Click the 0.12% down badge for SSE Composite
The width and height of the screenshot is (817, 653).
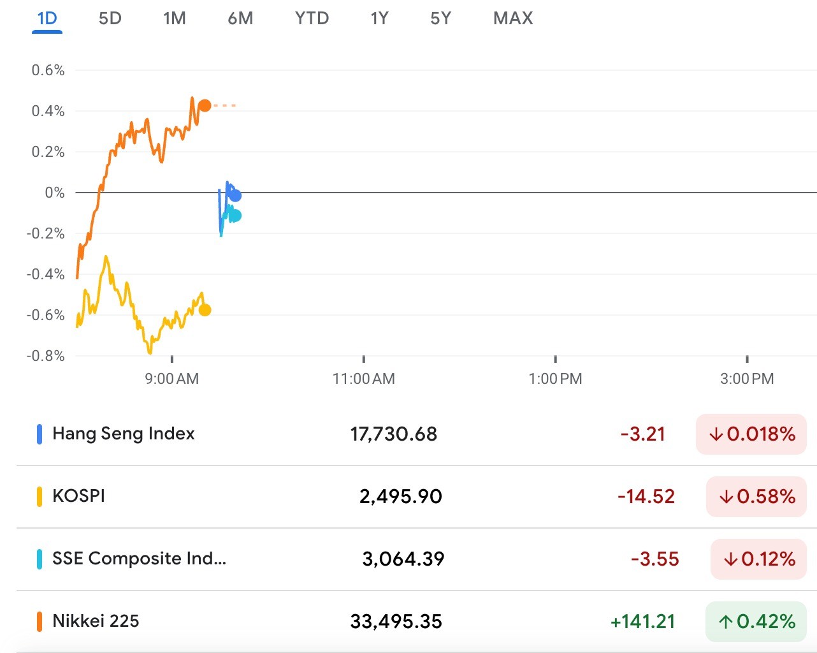coord(758,559)
